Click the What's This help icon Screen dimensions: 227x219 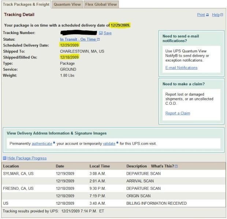(x=176, y=166)
